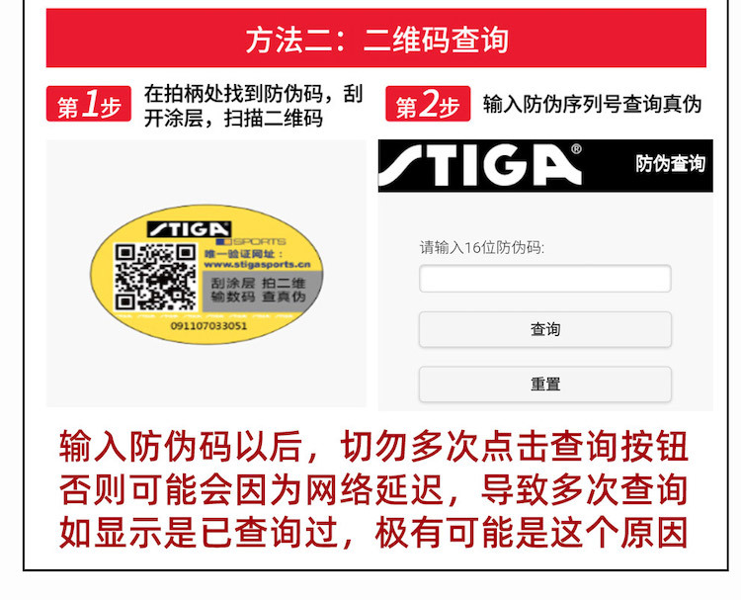The height and width of the screenshot is (600, 741).
Task: Click the large STIGA logo in black header
Action: coord(480,165)
